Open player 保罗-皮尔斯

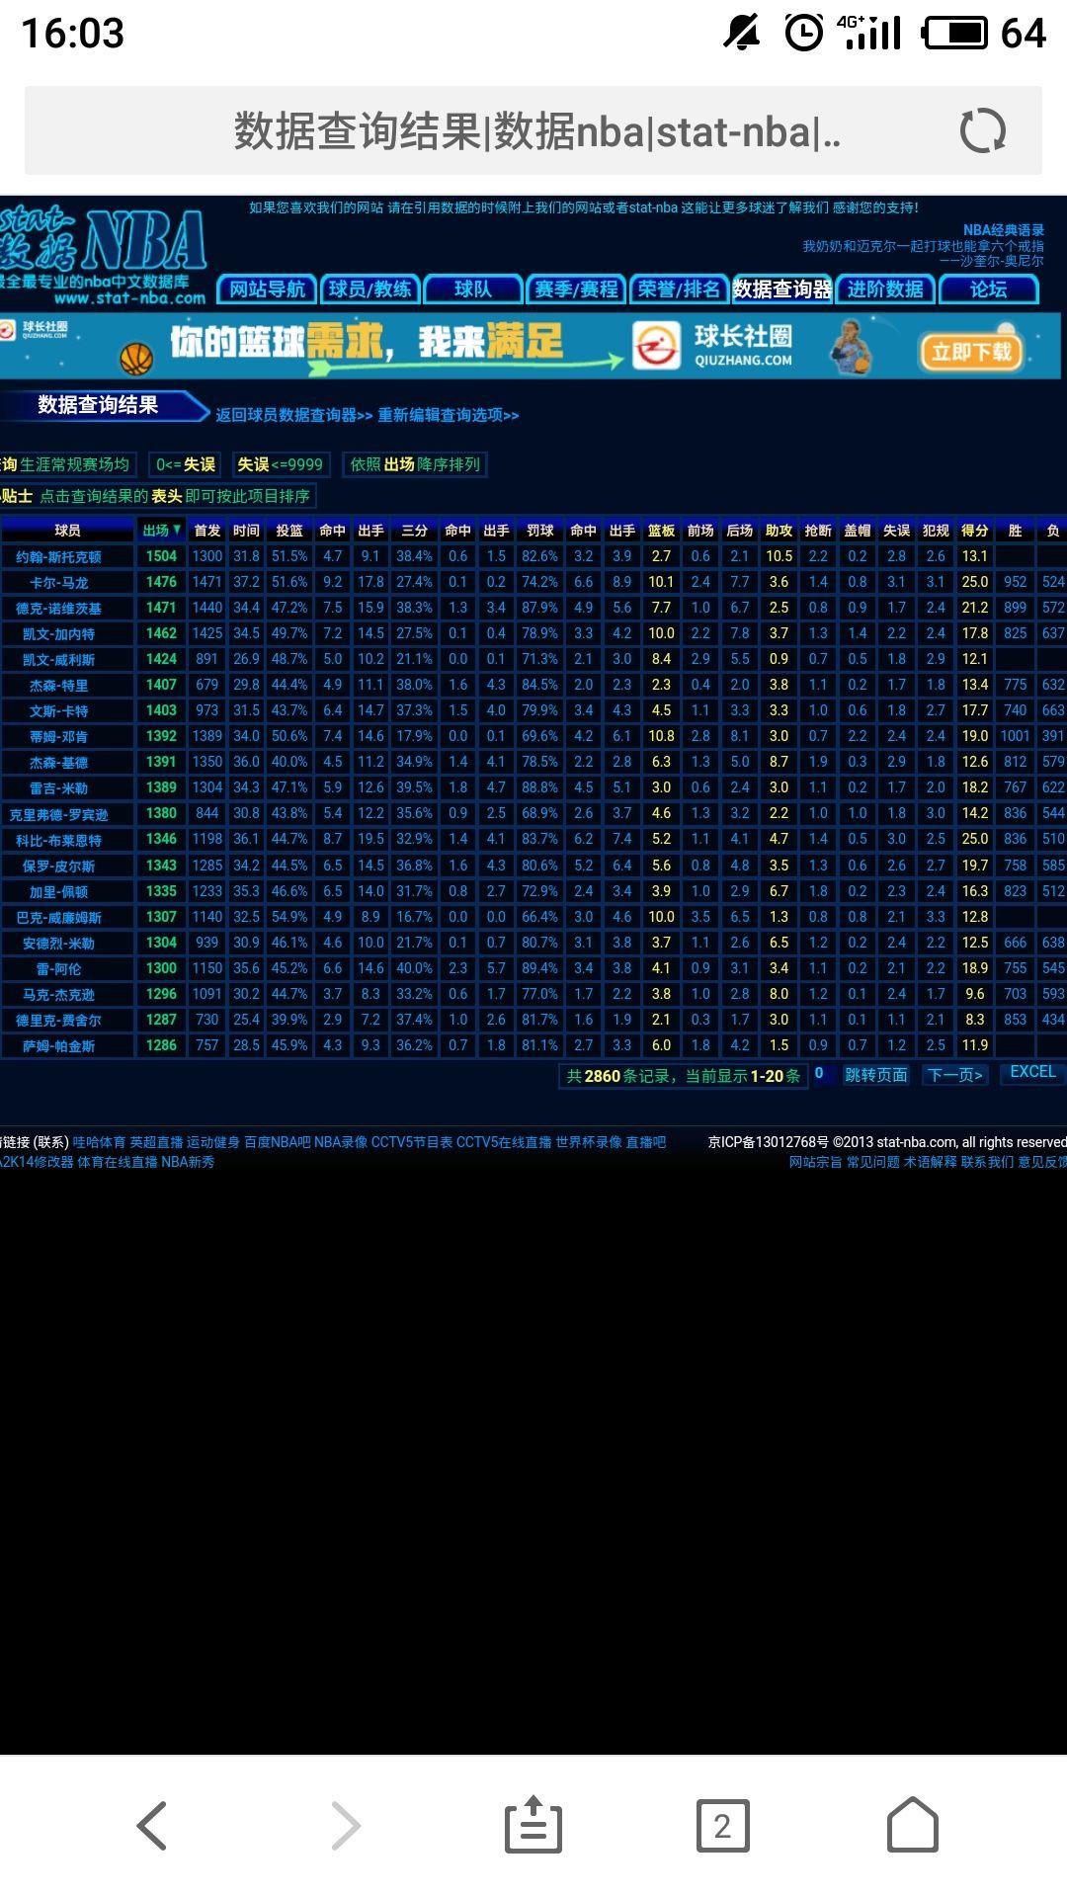(58, 866)
